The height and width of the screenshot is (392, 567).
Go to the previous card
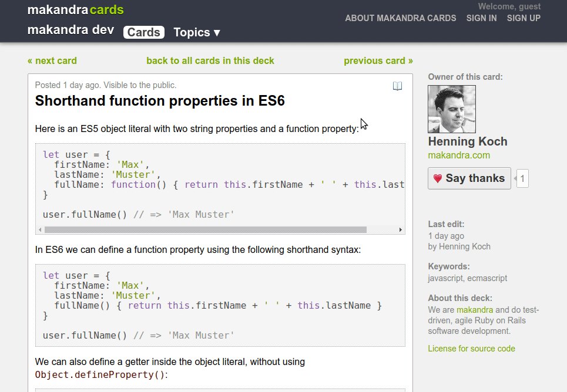pos(378,60)
